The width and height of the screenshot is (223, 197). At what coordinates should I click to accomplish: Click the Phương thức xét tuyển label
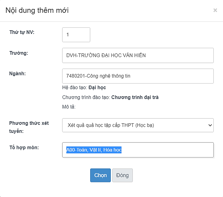(29, 127)
